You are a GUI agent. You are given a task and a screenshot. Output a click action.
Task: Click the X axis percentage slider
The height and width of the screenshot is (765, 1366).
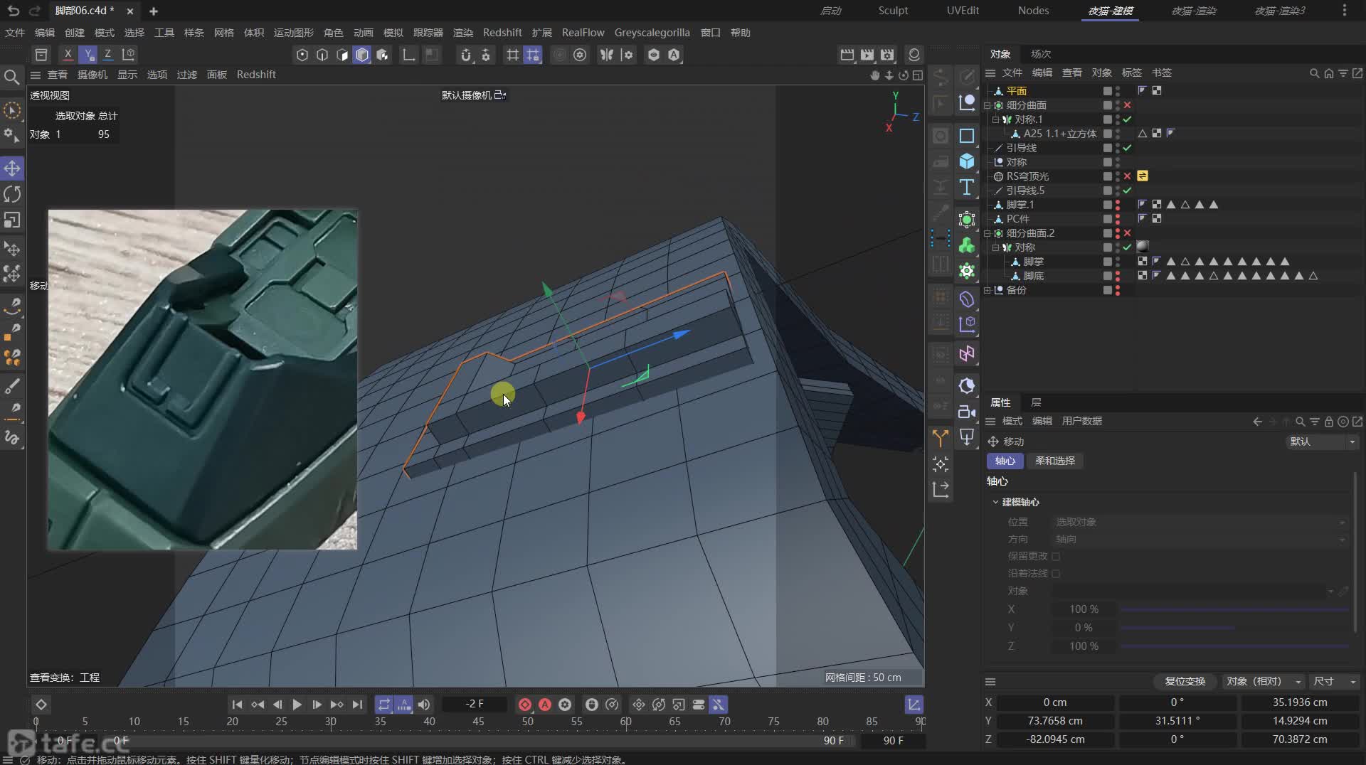click(x=1234, y=609)
